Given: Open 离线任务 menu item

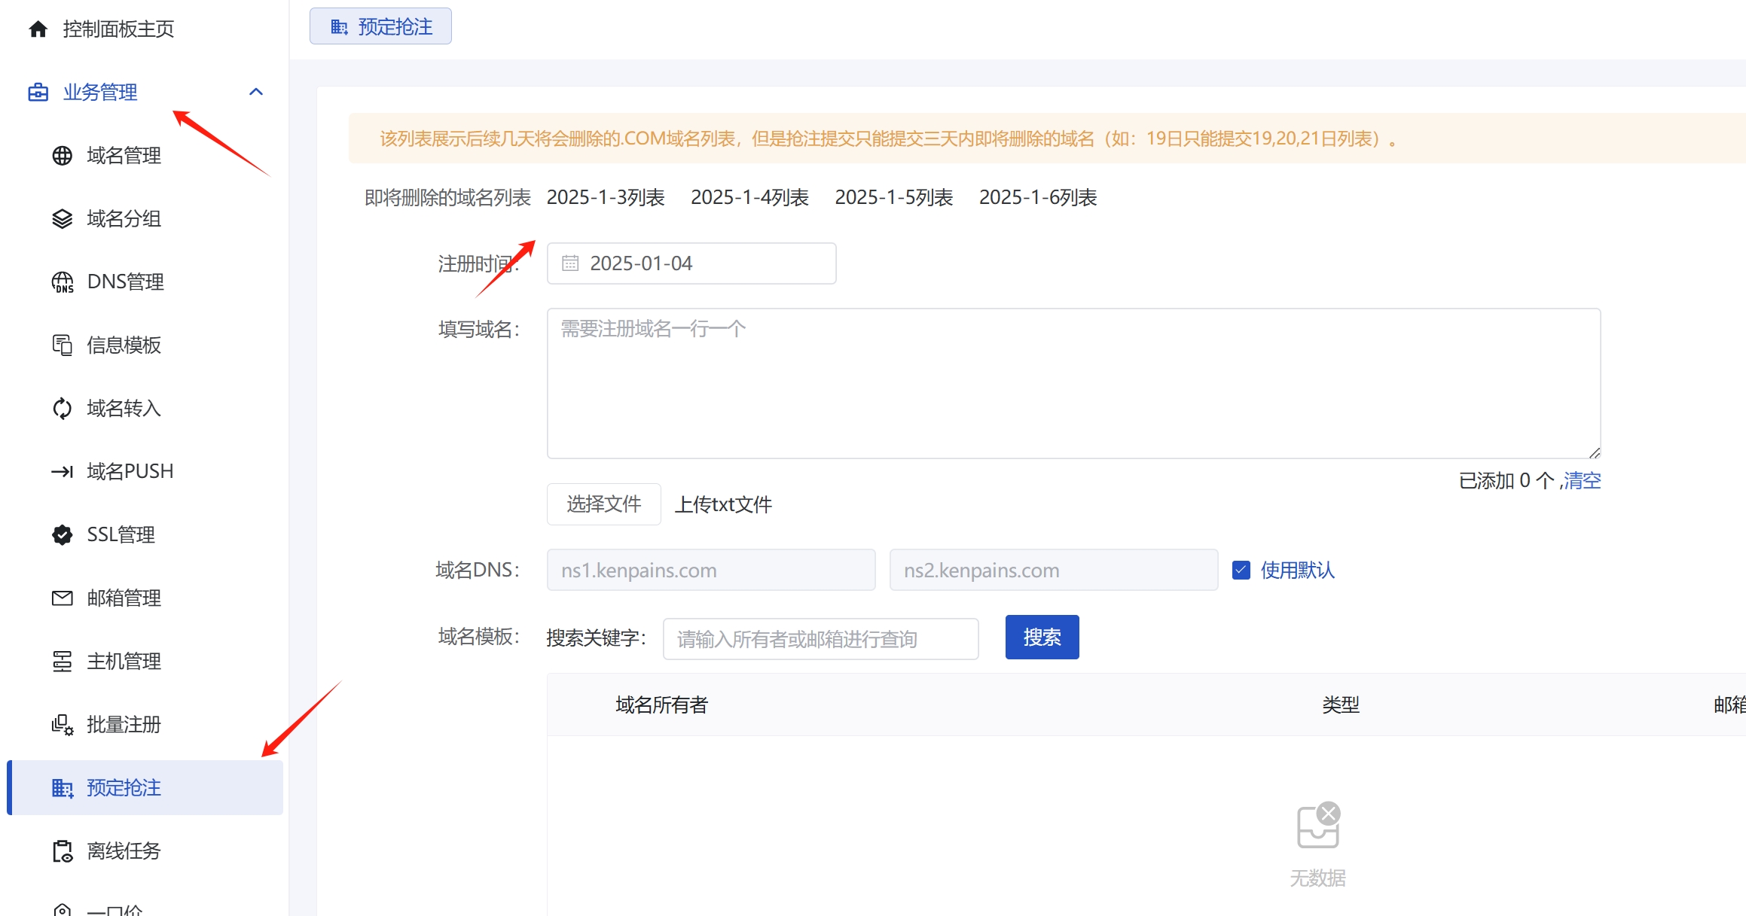Looking at the screenshot, I should point(124,851).
